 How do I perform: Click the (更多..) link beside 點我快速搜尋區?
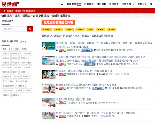click(23, 42)
